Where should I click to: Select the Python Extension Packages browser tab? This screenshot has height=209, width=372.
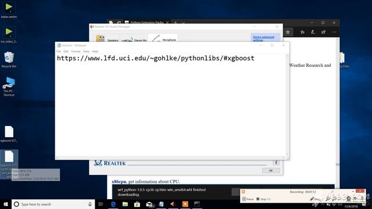146,22
